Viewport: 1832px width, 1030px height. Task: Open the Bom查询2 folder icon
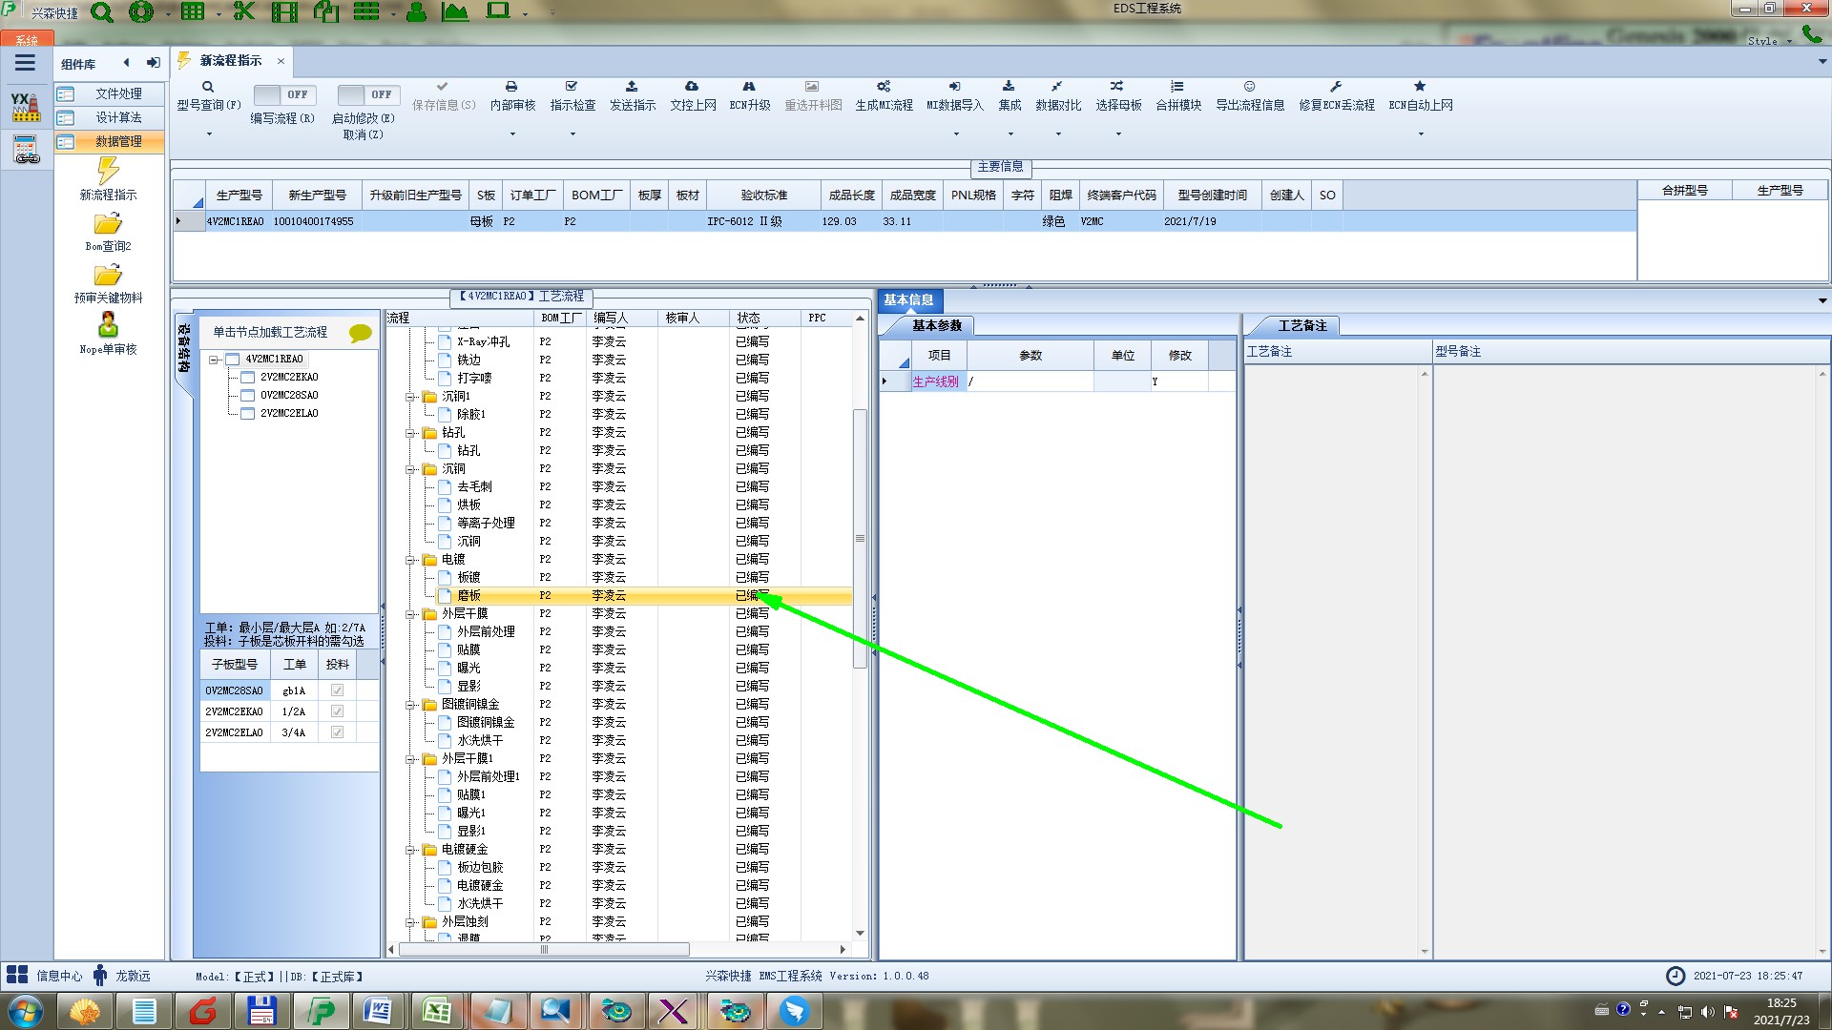(x=108, y=224)
